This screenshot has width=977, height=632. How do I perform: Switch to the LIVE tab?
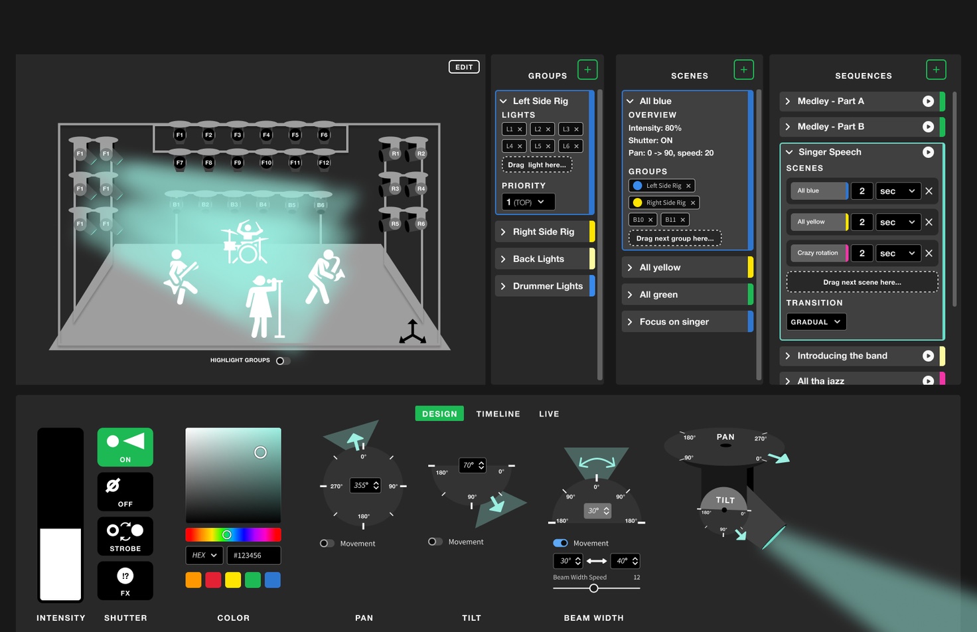[x=549, y=414]
